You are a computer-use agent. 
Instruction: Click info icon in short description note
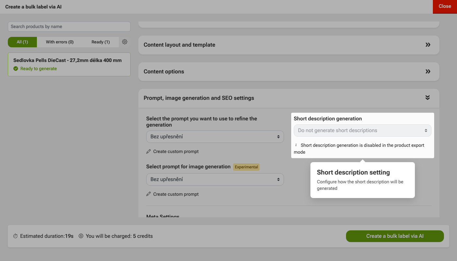click(x=296, y=145)
